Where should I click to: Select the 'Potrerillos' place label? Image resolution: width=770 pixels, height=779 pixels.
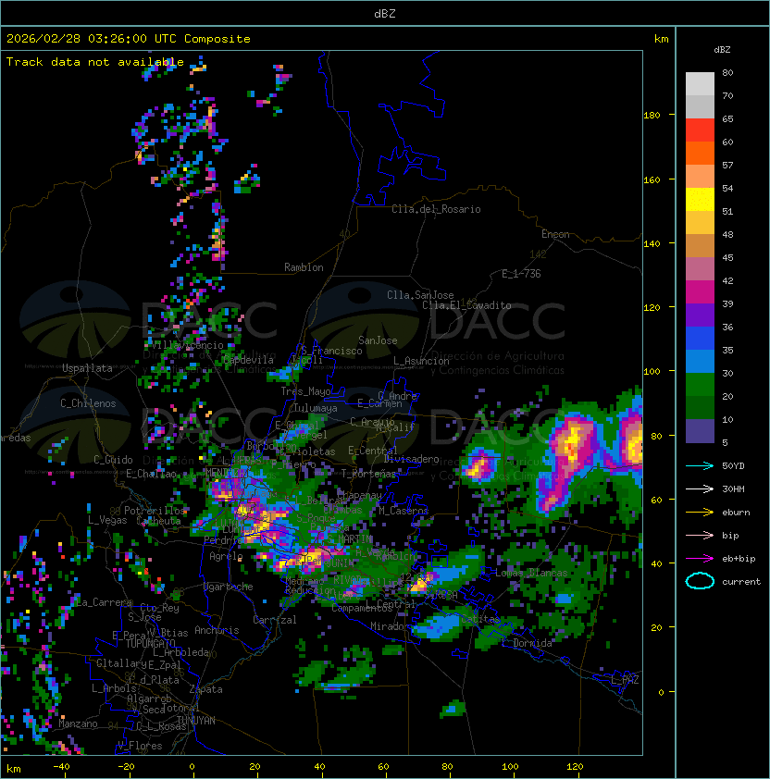coord(155,511)
